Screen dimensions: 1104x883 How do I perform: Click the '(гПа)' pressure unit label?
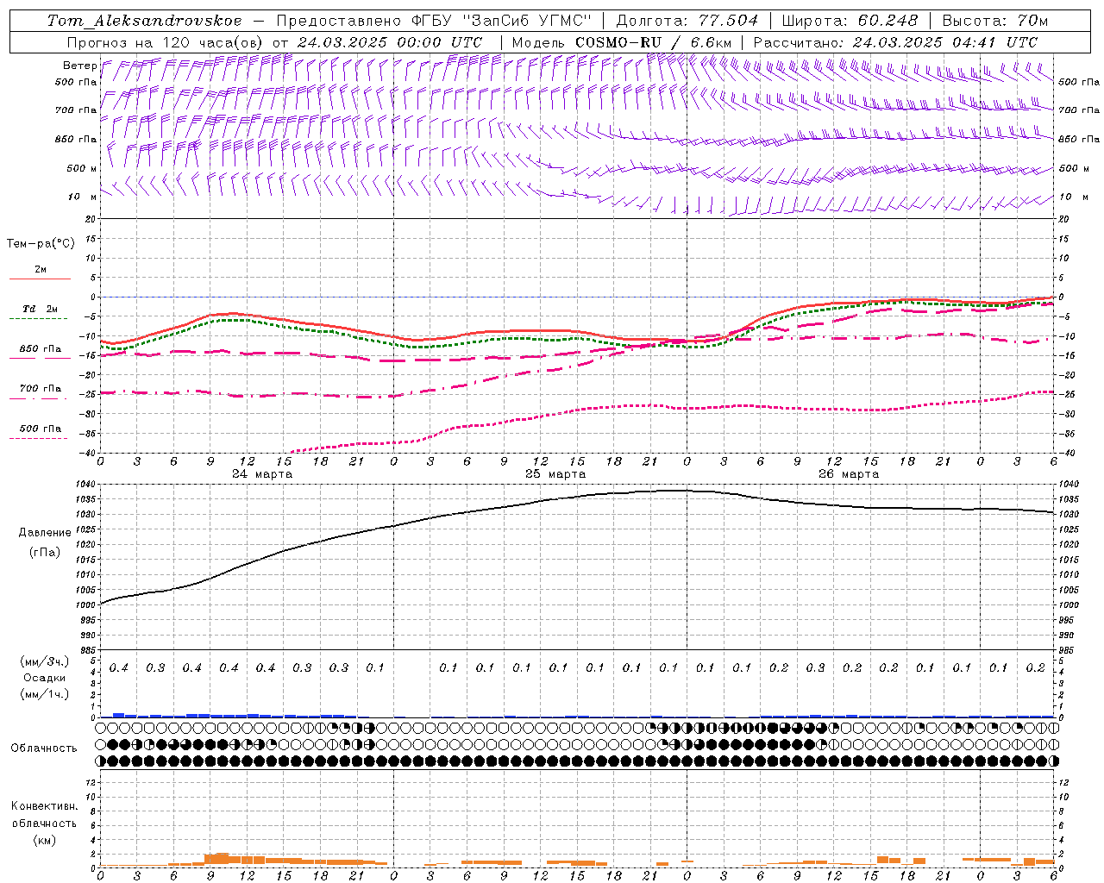tap(45, 552)
